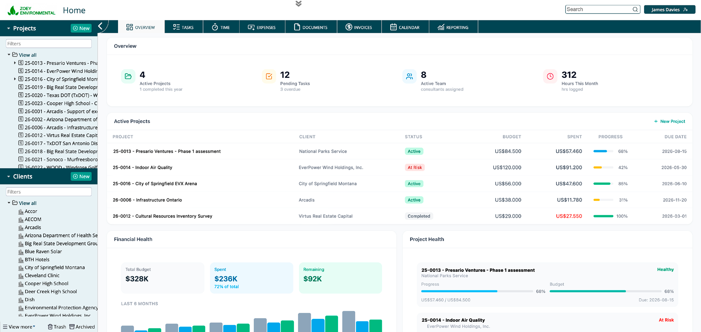This screenshot has height=332, width=701.
Task: Select the AECOM client
Action: click(x=33, y=219)
